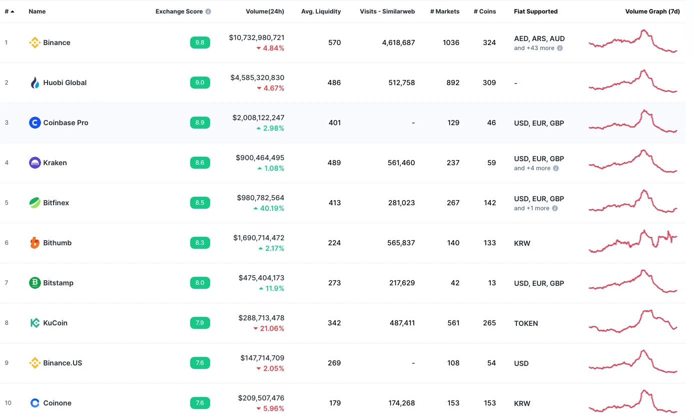Open the Coinbase Pro exchange link
The height and width of the screenshot is (420, 694).
(x=66, y=123)
